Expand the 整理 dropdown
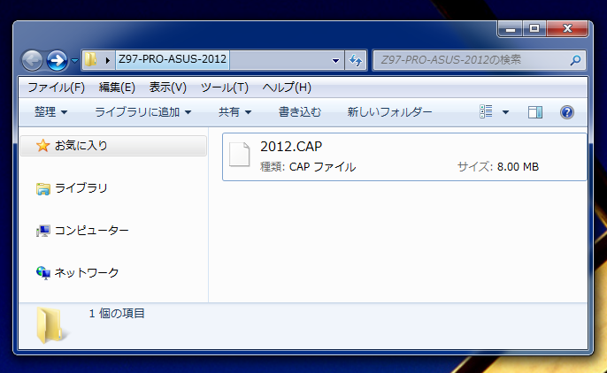The image size is (607, 373). coord(50,112)
